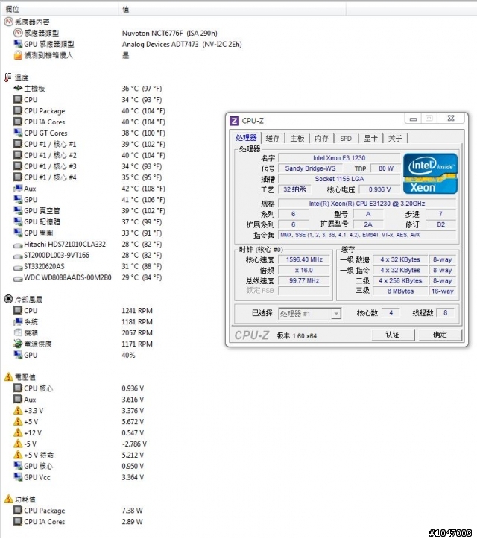
Task: Click the 8 MBytes level 3 cache field
Action: pos(401,291)
